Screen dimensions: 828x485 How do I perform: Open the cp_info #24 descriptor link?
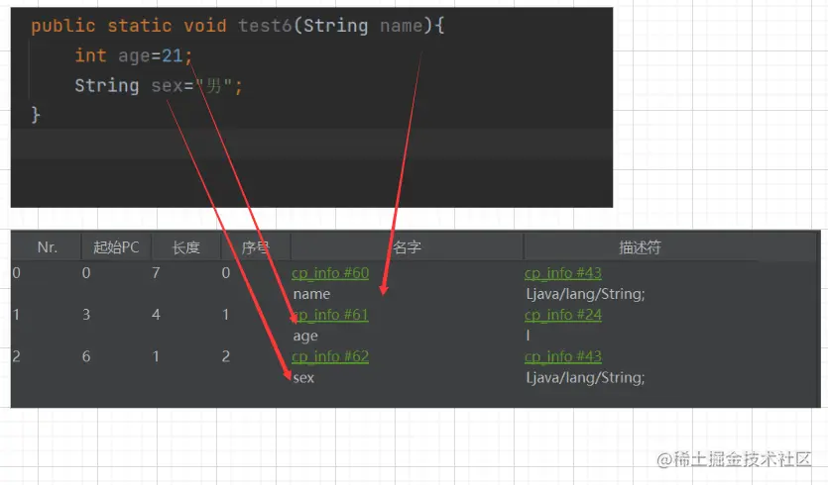(563, 315)
